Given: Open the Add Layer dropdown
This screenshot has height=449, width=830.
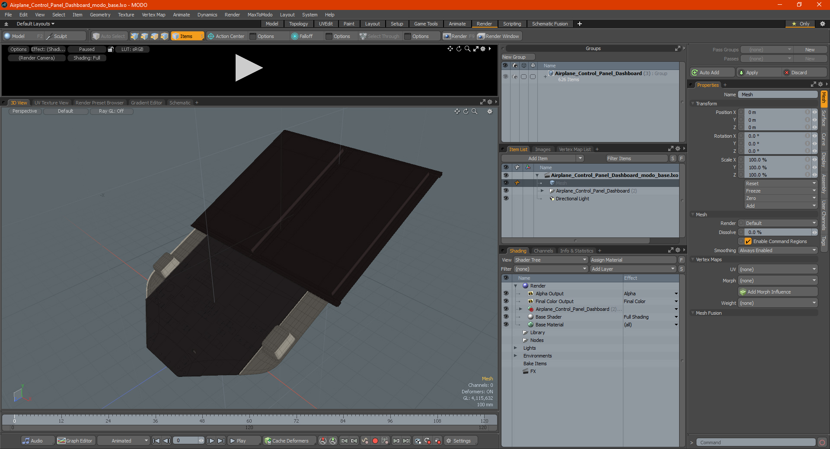Looking at the screenshot, I should pos(633,269).
